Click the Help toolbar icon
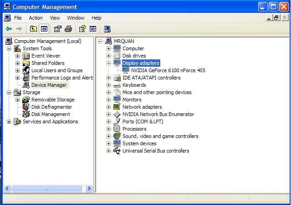Screen dimensions: 291x206 coord(82,29)
